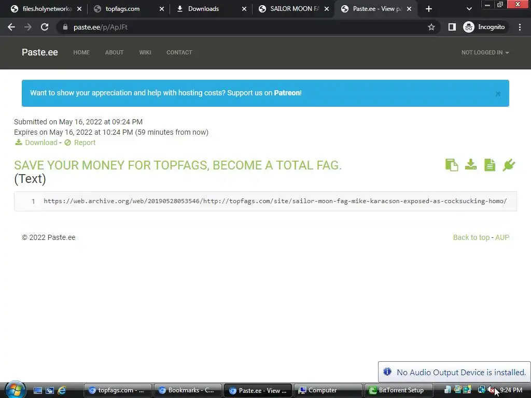Click the web.archive.org URL on line 1
The height and width of the screenshot is (398, 531).
pos(275,201)
